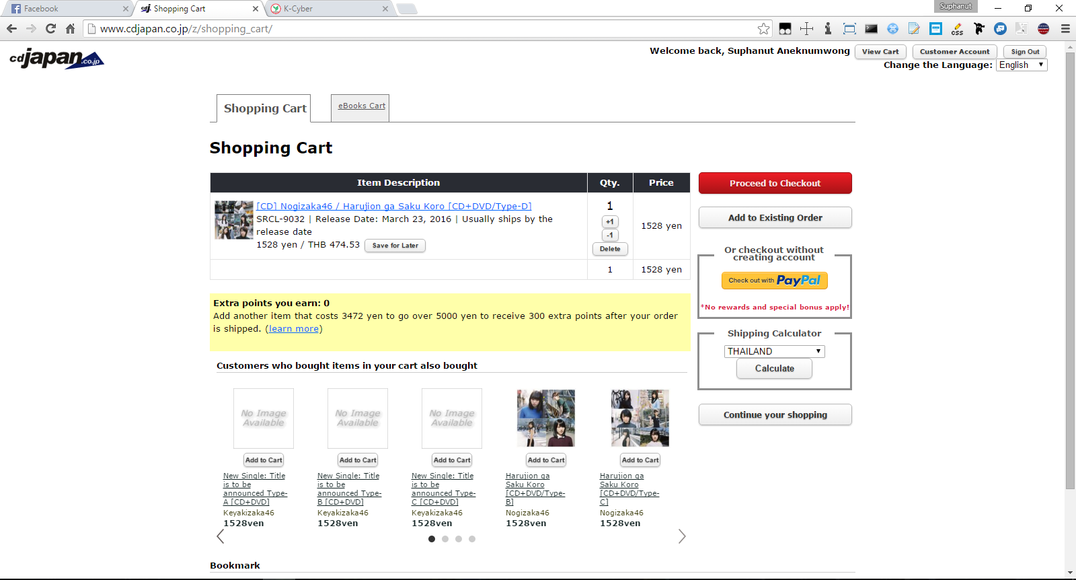
Task: Reload the shopping cart page
Action: [50, 28]
